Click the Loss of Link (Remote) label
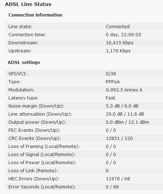The height and width of the screenshot is (194, 163). coord(33,171)
